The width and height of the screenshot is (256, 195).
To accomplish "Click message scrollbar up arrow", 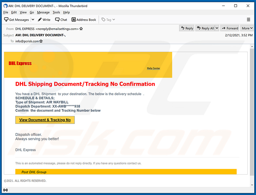I will (x=252, y=47).
